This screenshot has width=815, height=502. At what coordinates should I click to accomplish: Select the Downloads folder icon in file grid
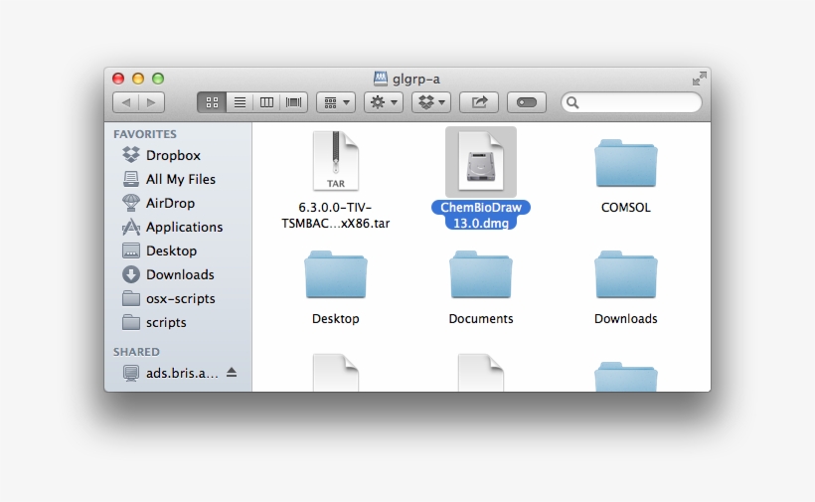(626, 274)
